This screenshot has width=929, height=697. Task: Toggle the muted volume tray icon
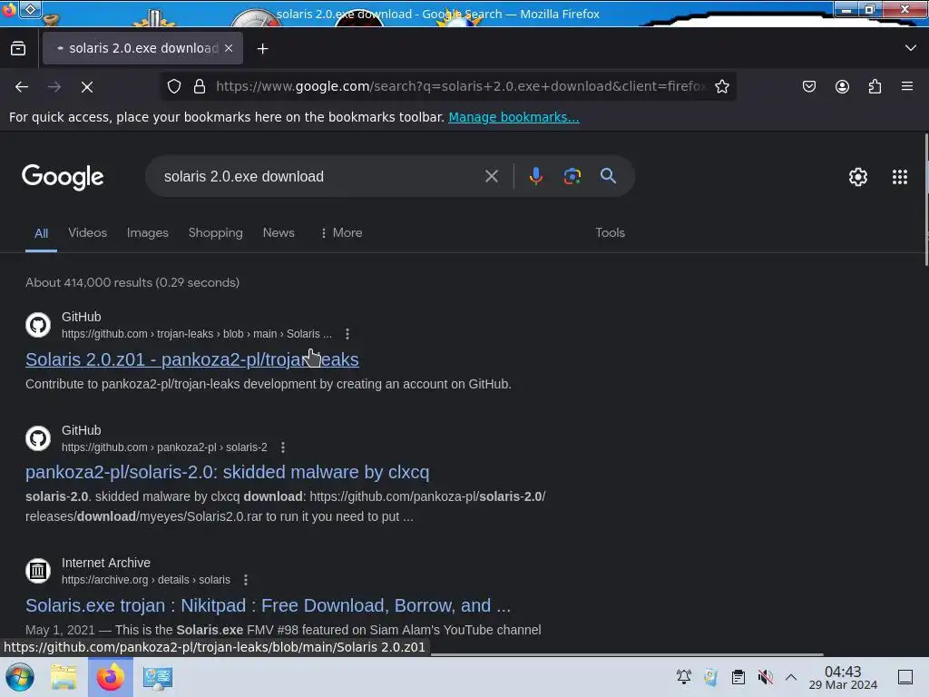(765, 677)
